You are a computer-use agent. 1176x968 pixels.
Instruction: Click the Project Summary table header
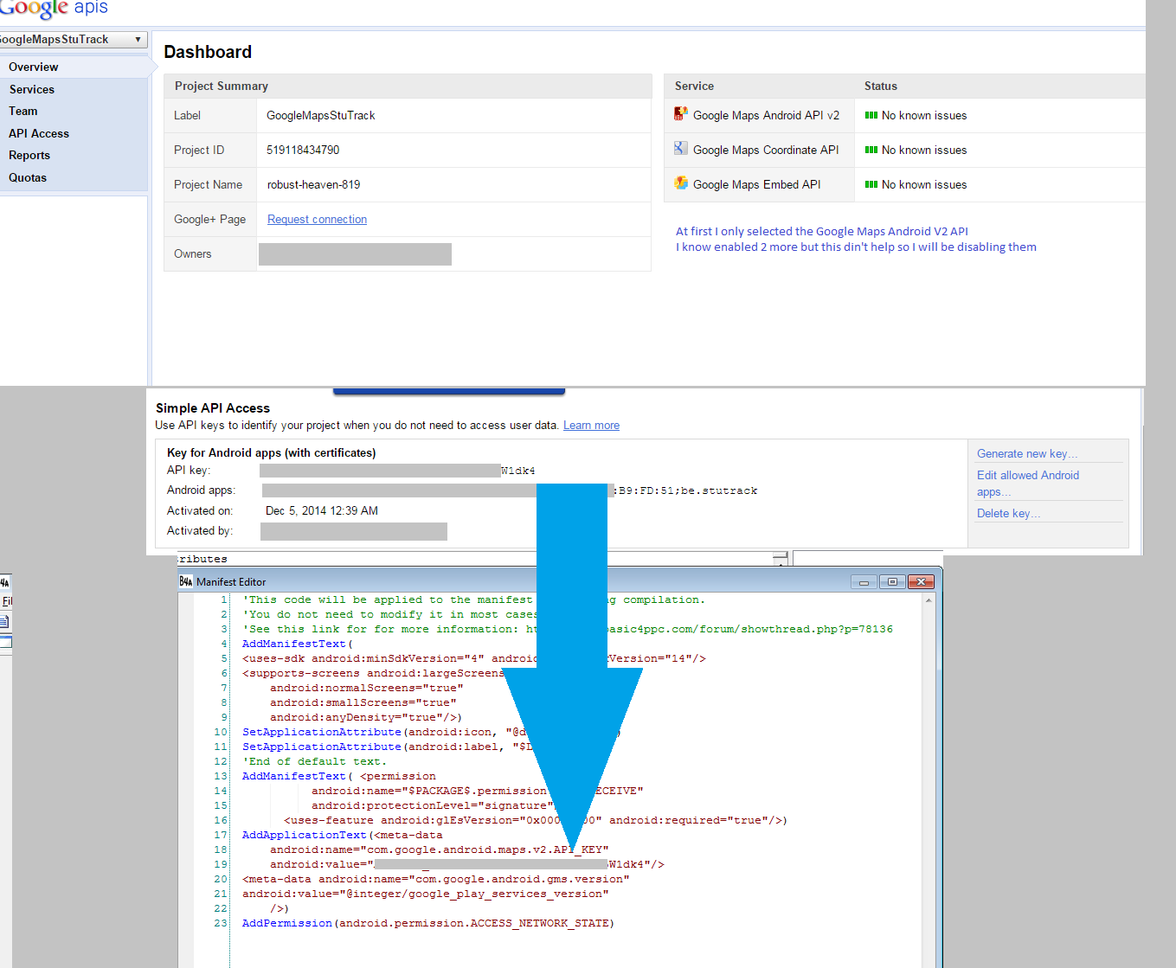tap(408, 86)
